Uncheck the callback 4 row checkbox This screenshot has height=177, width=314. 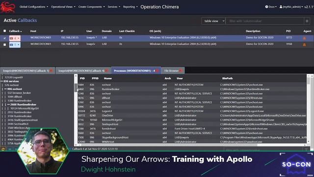pos(4,38)
